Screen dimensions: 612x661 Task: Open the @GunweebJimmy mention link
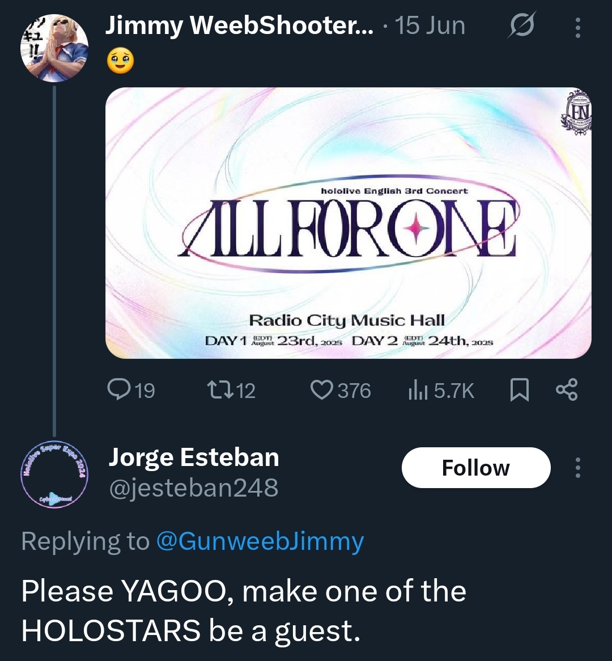(x=260, y=541)
